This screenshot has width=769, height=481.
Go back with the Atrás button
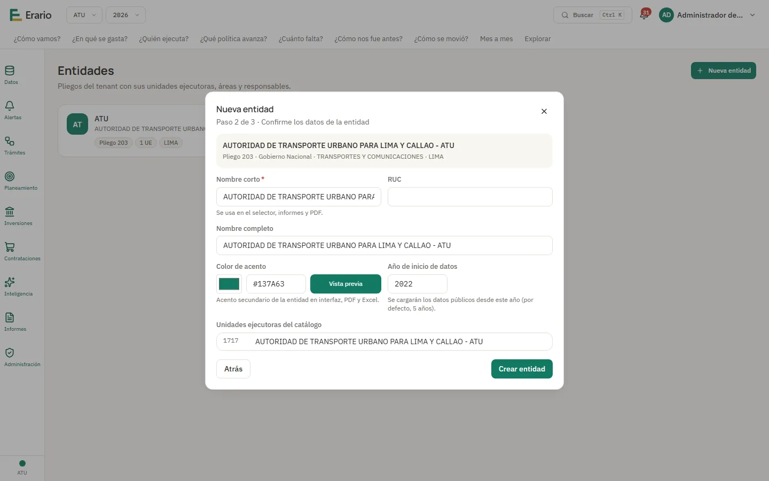233,369
